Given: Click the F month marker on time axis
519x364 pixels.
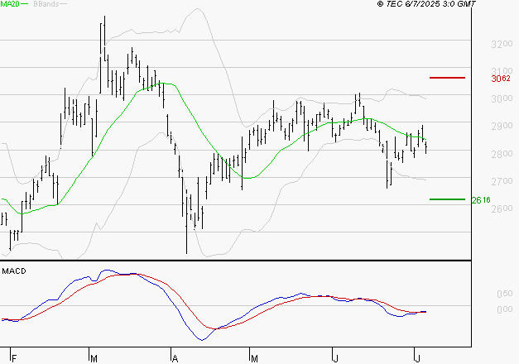Looking at the screenshot, I should 14,359.
